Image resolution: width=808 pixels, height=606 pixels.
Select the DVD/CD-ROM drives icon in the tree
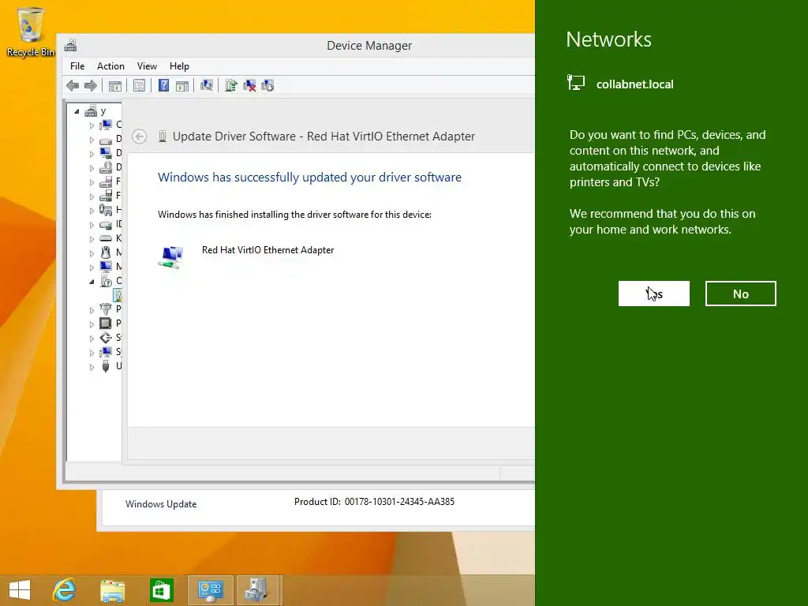point(106,167)
